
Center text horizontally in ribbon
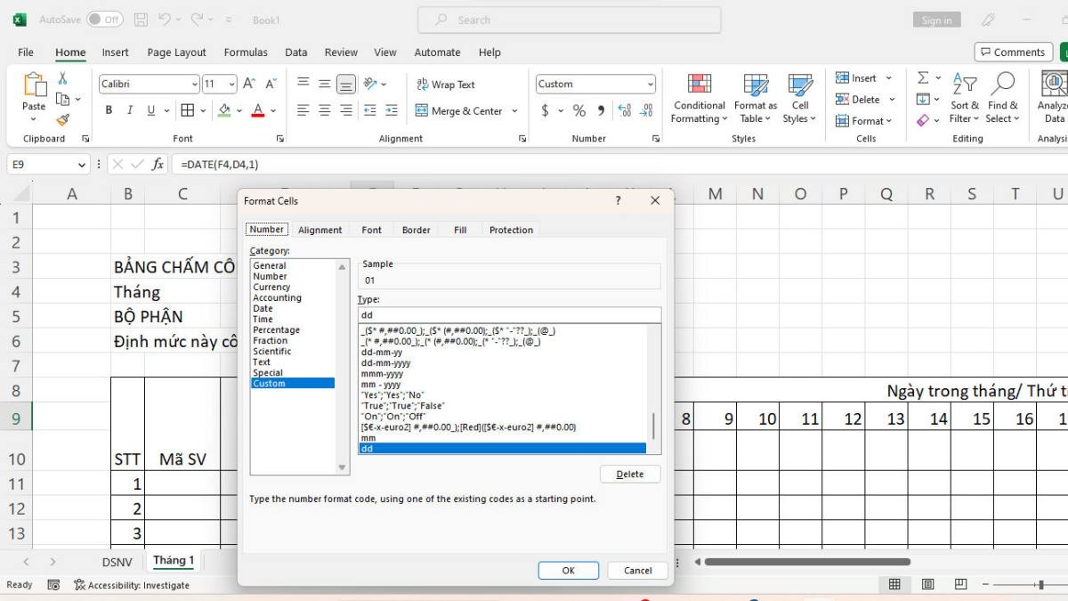325,110
